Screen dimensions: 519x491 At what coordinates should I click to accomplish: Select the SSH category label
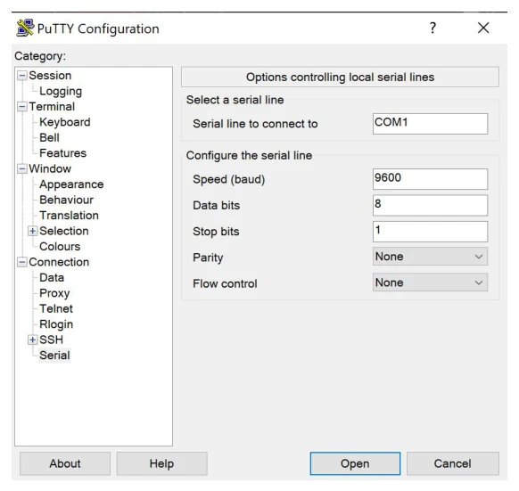(52, 340)
